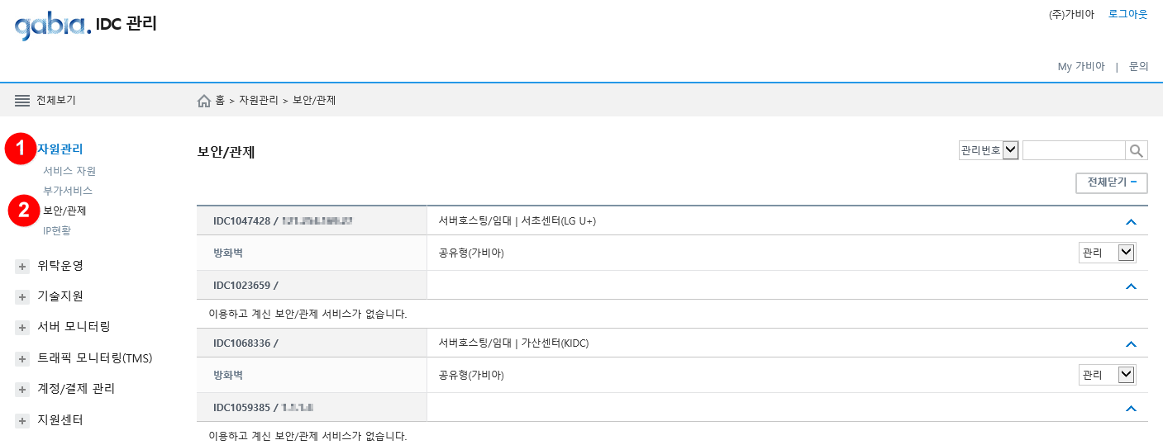
Task: Open 관리 dropdown for 서초센터 firewall
Action: coord(1108,253)
